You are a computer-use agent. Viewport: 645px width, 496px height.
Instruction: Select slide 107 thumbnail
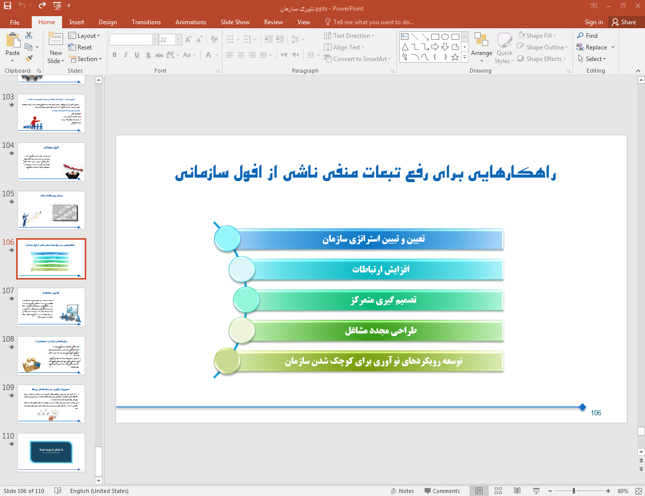[x=51, y=307]
